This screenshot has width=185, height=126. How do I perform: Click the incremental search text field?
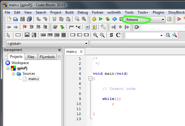click(163, 27)
